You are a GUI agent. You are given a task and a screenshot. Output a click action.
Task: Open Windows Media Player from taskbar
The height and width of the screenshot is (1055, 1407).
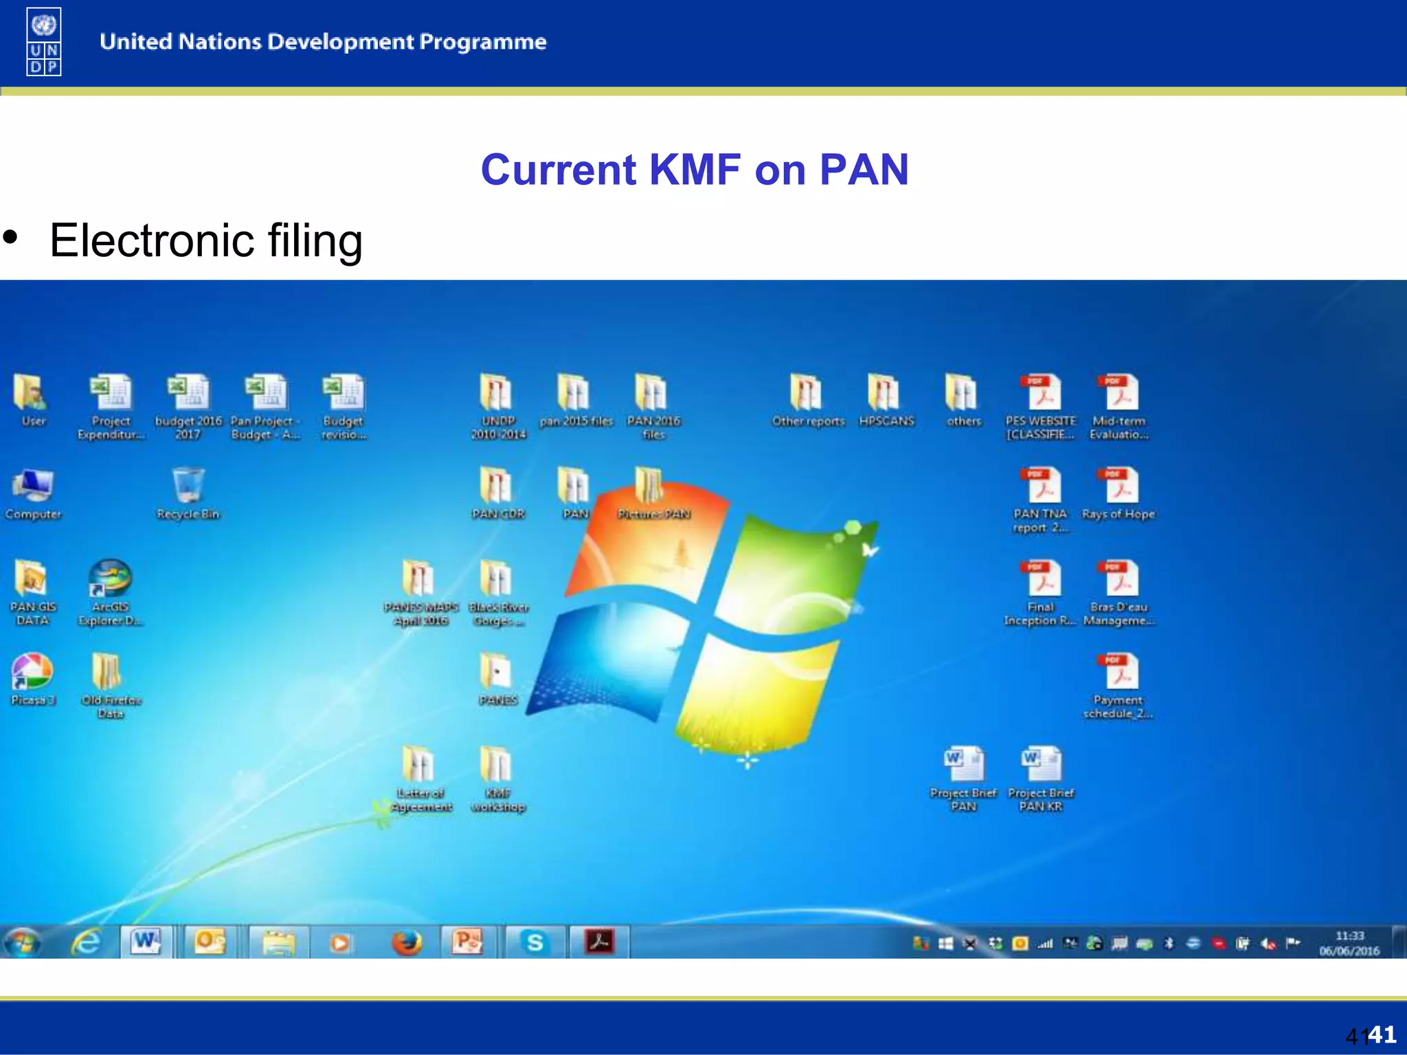(x=340, y=943)
